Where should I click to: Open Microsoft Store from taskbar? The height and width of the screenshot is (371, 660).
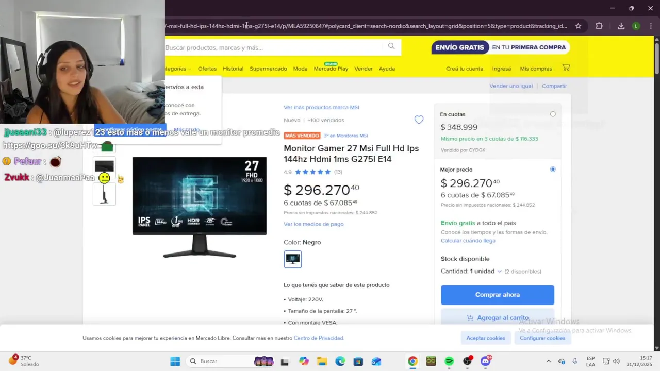pyautogui.click(x=358, y=361)
